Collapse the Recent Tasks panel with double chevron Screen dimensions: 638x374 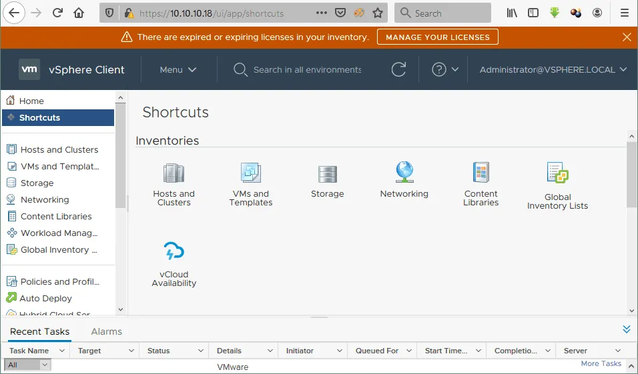626,329
